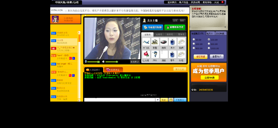Click the red K歌 badge of 优乐美
278x128 pixels.
pos(53,48)
